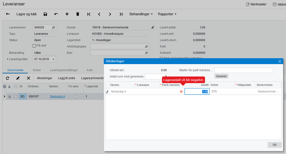
Task: Click Antall som skal genereres field
Action: (156, 76)
